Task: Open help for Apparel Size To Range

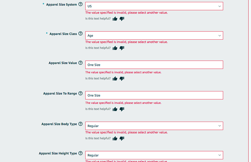Action: point(80,93)
